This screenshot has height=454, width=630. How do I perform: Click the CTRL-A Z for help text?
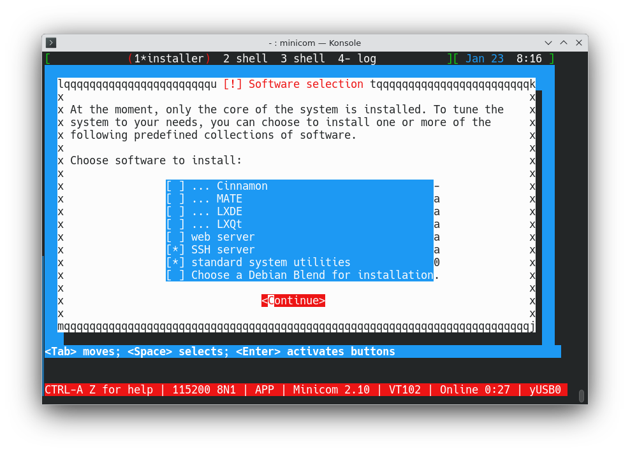pos(99,390)
